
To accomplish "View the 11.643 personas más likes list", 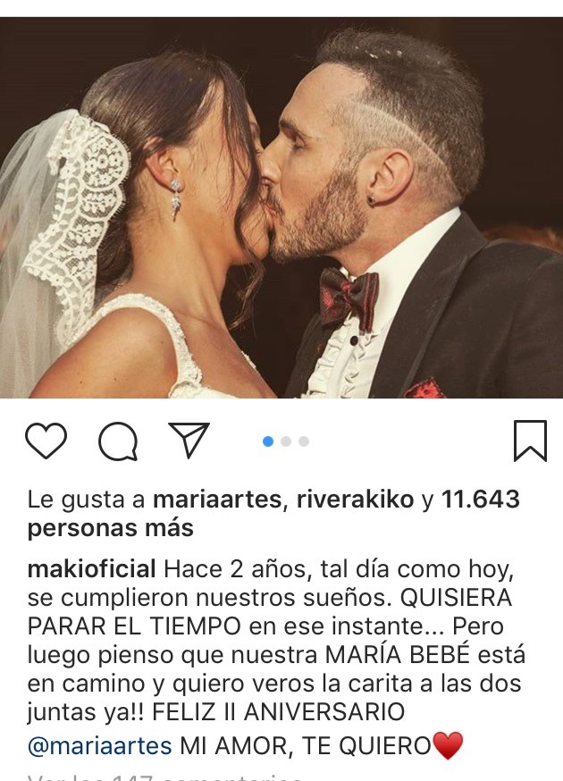I will pos(273,514).
